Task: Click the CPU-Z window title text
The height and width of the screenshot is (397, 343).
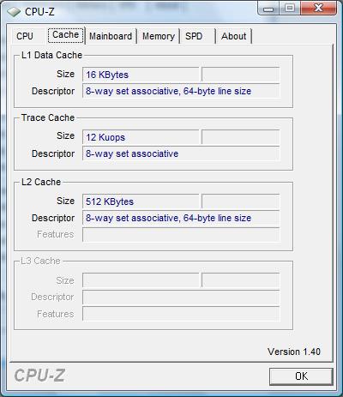Action: pos(39,12)
